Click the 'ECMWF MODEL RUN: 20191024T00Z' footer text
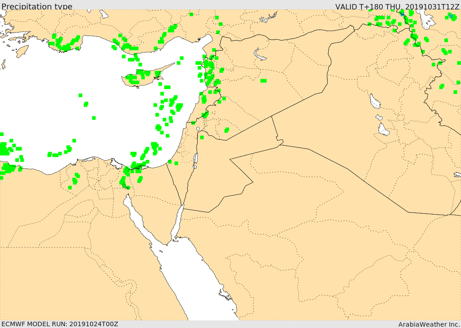This screenshot has height=328, width=461. (x=60, y=324)
